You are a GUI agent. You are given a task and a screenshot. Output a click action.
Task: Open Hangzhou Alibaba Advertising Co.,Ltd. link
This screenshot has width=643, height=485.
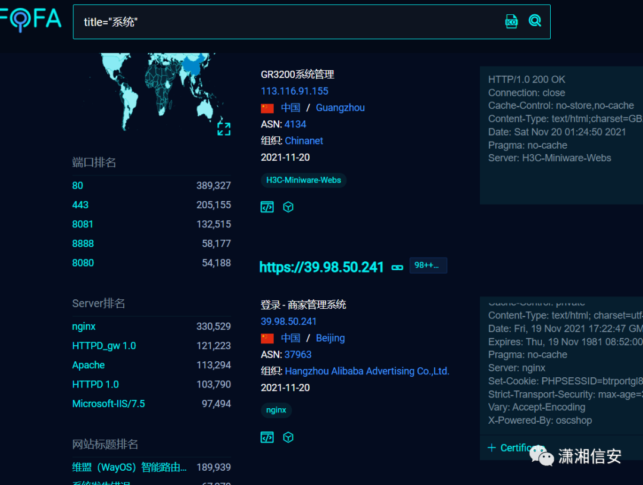click(x=367, y=371)
